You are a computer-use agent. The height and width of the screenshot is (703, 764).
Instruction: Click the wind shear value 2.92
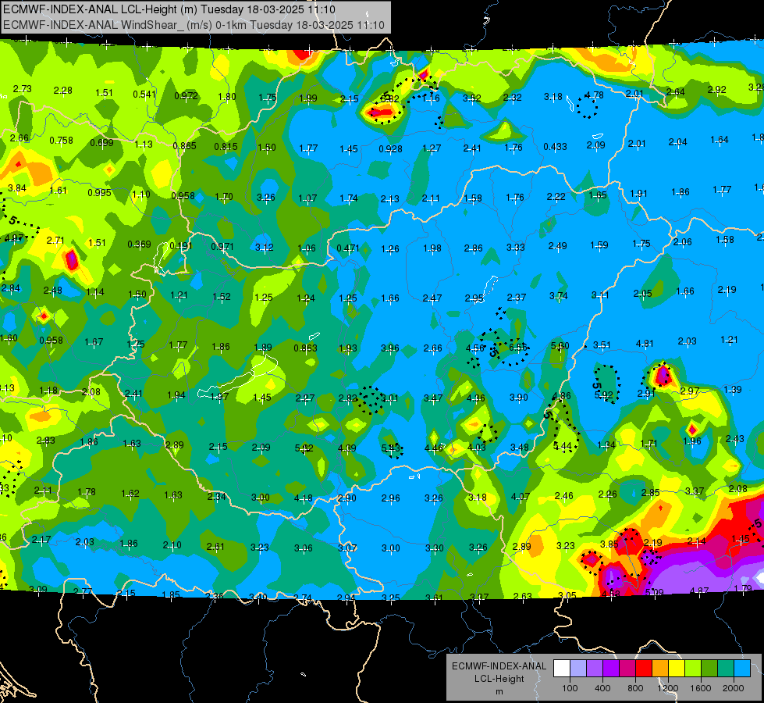tap(717, 90)
